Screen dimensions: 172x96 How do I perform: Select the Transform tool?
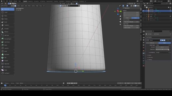8,25
